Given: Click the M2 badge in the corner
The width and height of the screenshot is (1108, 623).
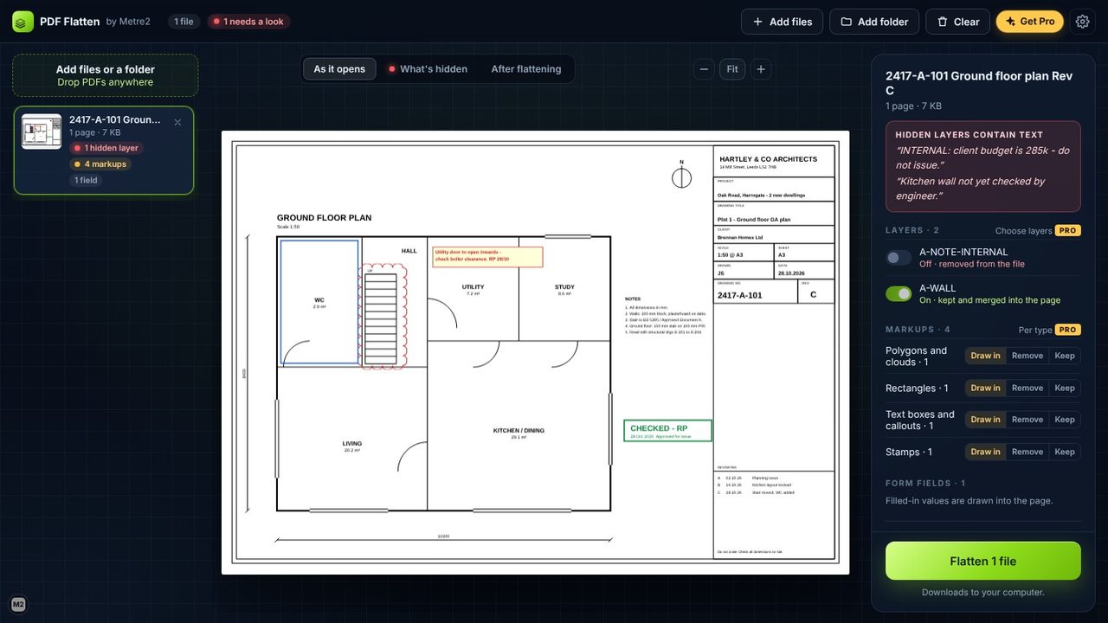Looking at the screenshot, I should pos(18,604).
